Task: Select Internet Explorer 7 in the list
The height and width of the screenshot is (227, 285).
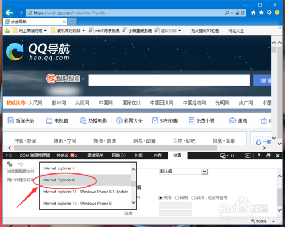Action: [x=85, y=168]
